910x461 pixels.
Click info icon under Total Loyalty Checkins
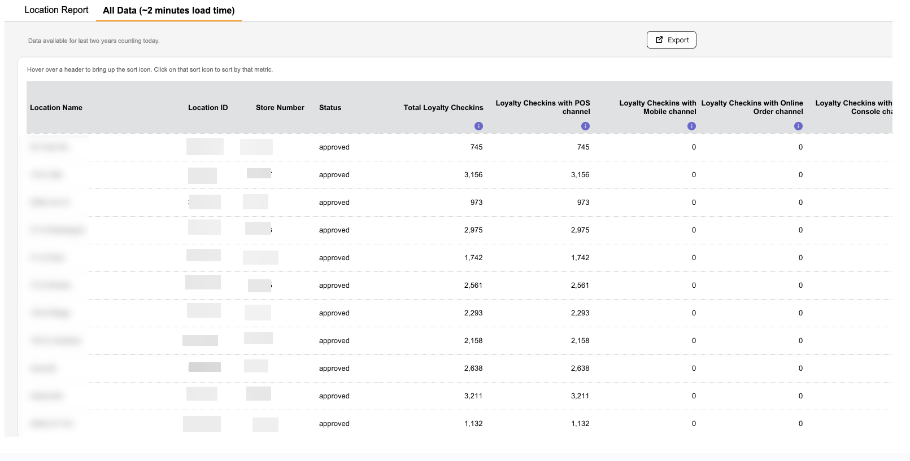point(478,126)
